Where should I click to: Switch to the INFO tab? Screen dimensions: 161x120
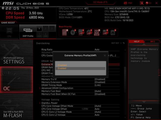pos(152,41)
